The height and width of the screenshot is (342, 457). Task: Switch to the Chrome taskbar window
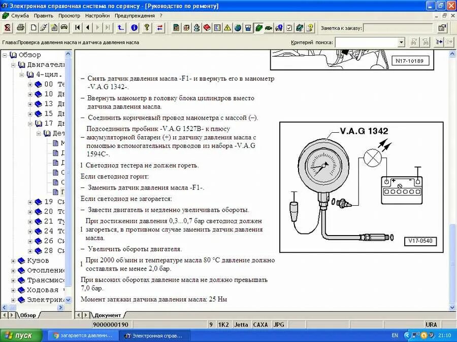[x=84, y=335]
